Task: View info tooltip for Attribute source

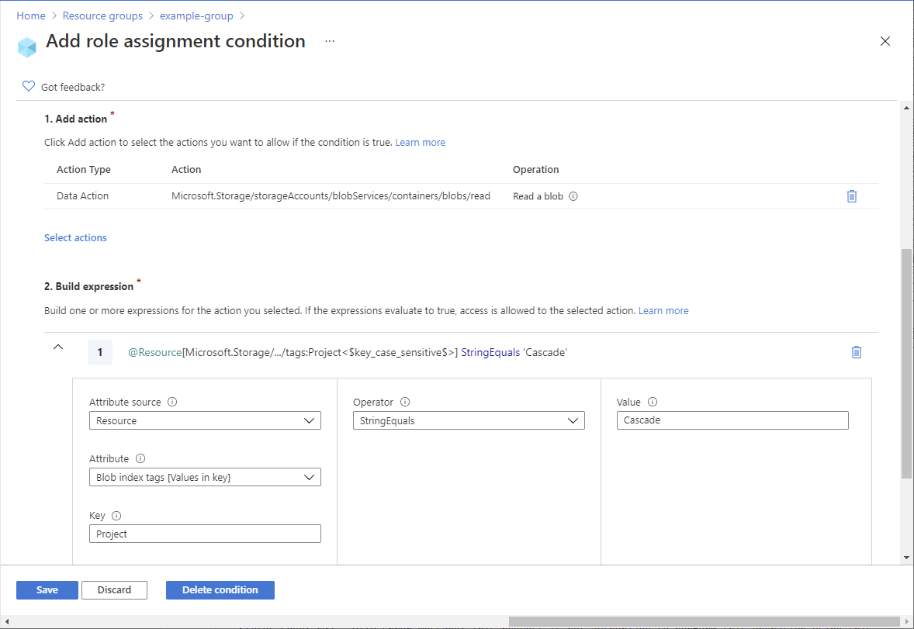Action: click(x=172, y=402)
